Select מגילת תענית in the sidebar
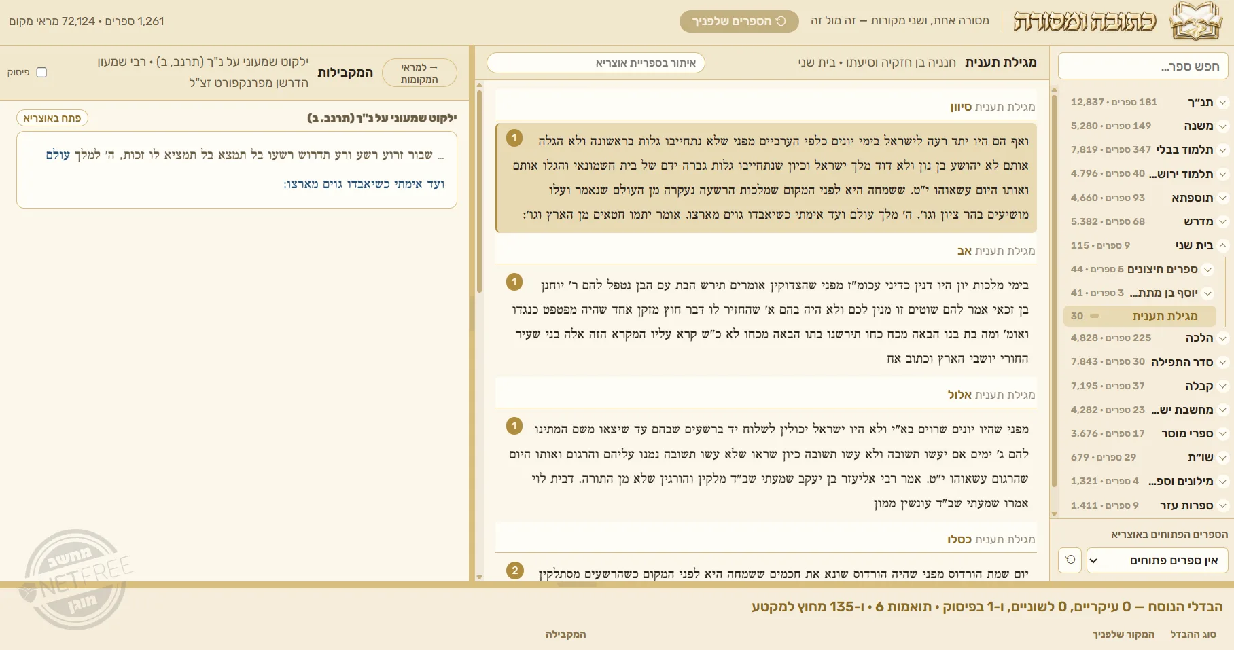The width and height of the screenshot is (1234, 650). click(1140, 316)
